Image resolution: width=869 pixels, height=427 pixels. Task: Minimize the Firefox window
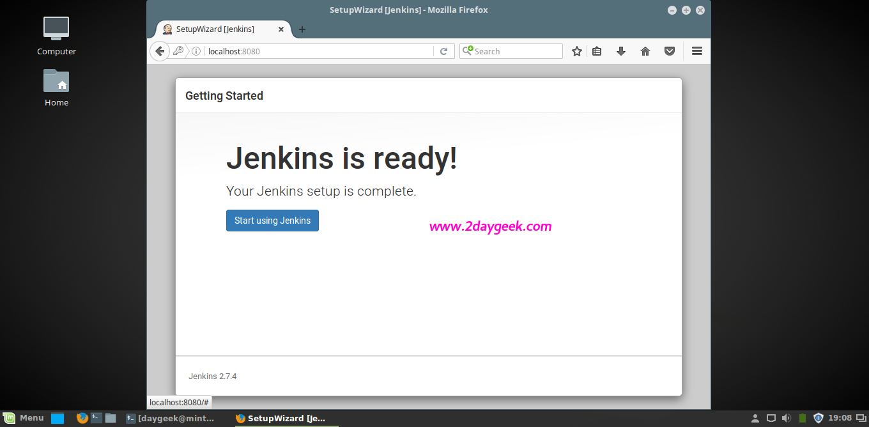672,10
